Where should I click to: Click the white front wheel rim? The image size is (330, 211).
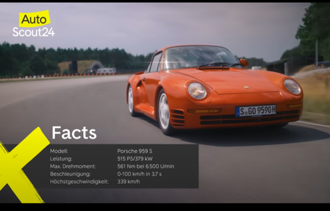[x=164, y=112]
